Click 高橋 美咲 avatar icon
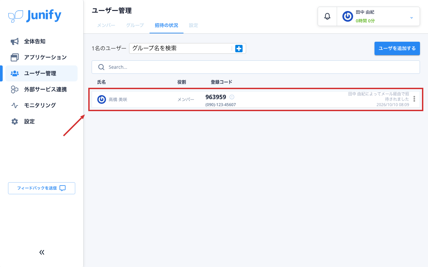The height and width of the screenshot is (267, 428). click(x=102, y=99)
